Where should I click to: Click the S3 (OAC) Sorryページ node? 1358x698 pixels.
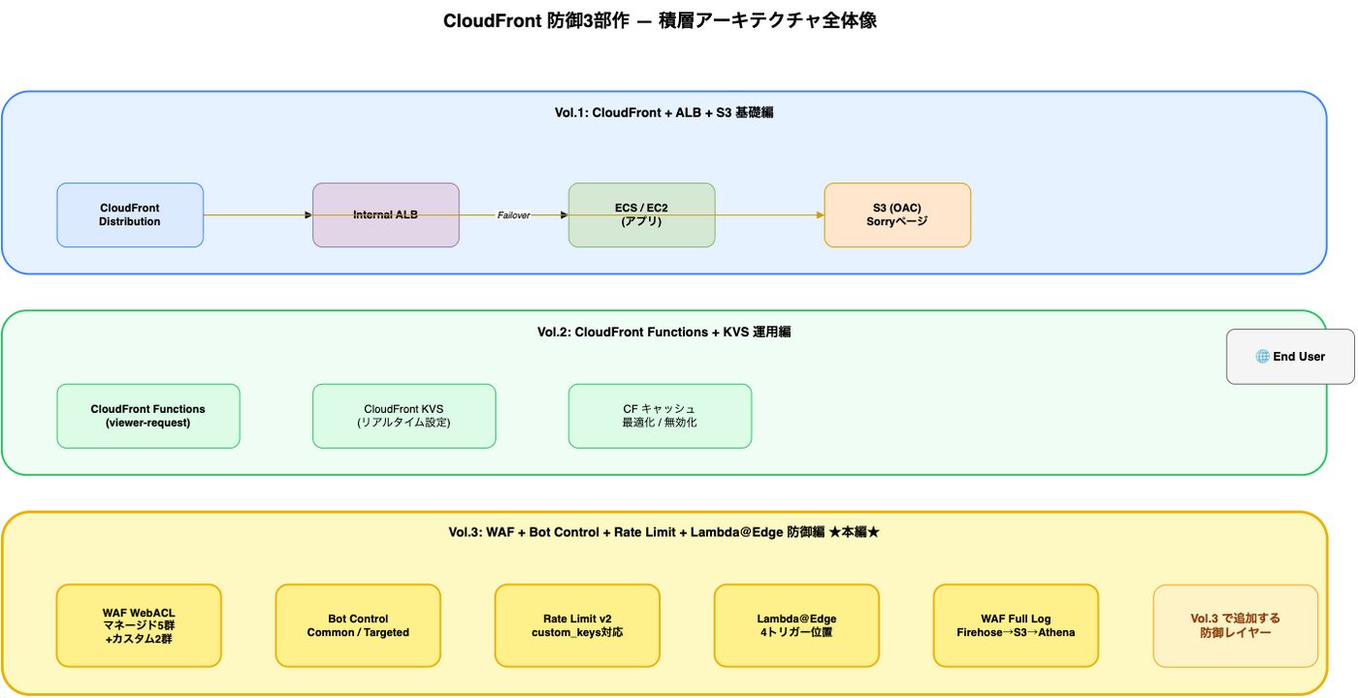tap(897, 215)
